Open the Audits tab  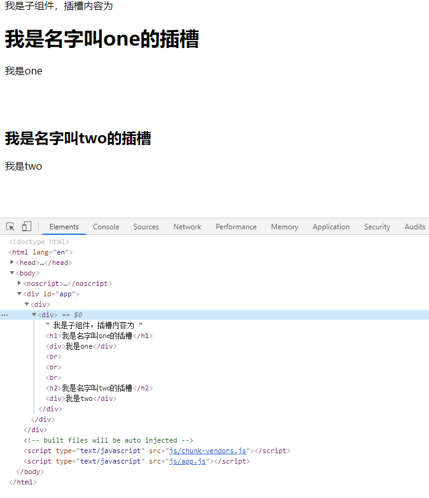[x=415, y=227]
